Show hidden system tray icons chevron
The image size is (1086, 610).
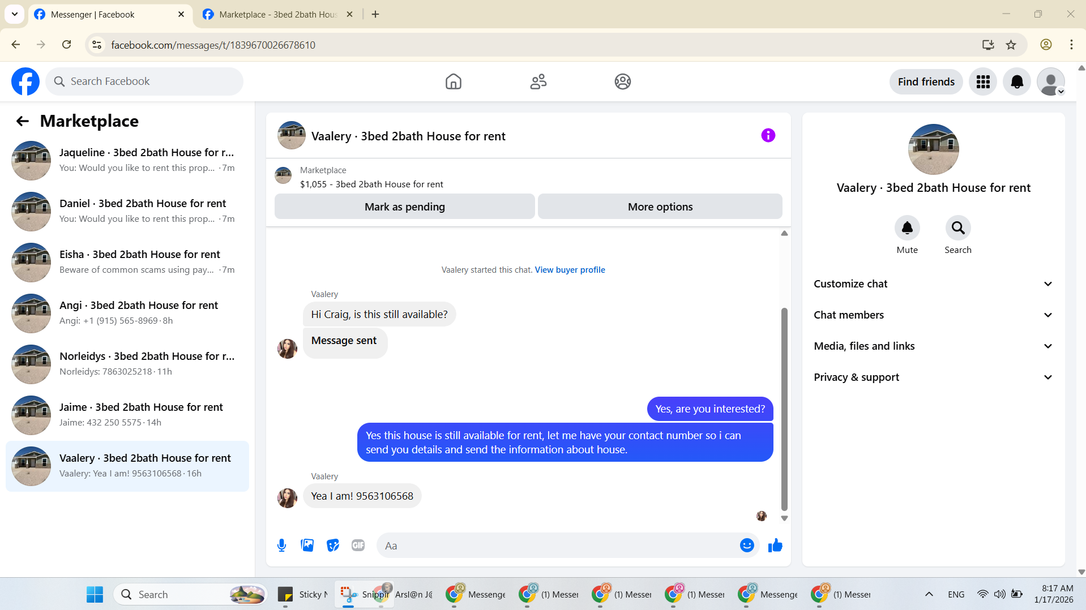point(929,594)
